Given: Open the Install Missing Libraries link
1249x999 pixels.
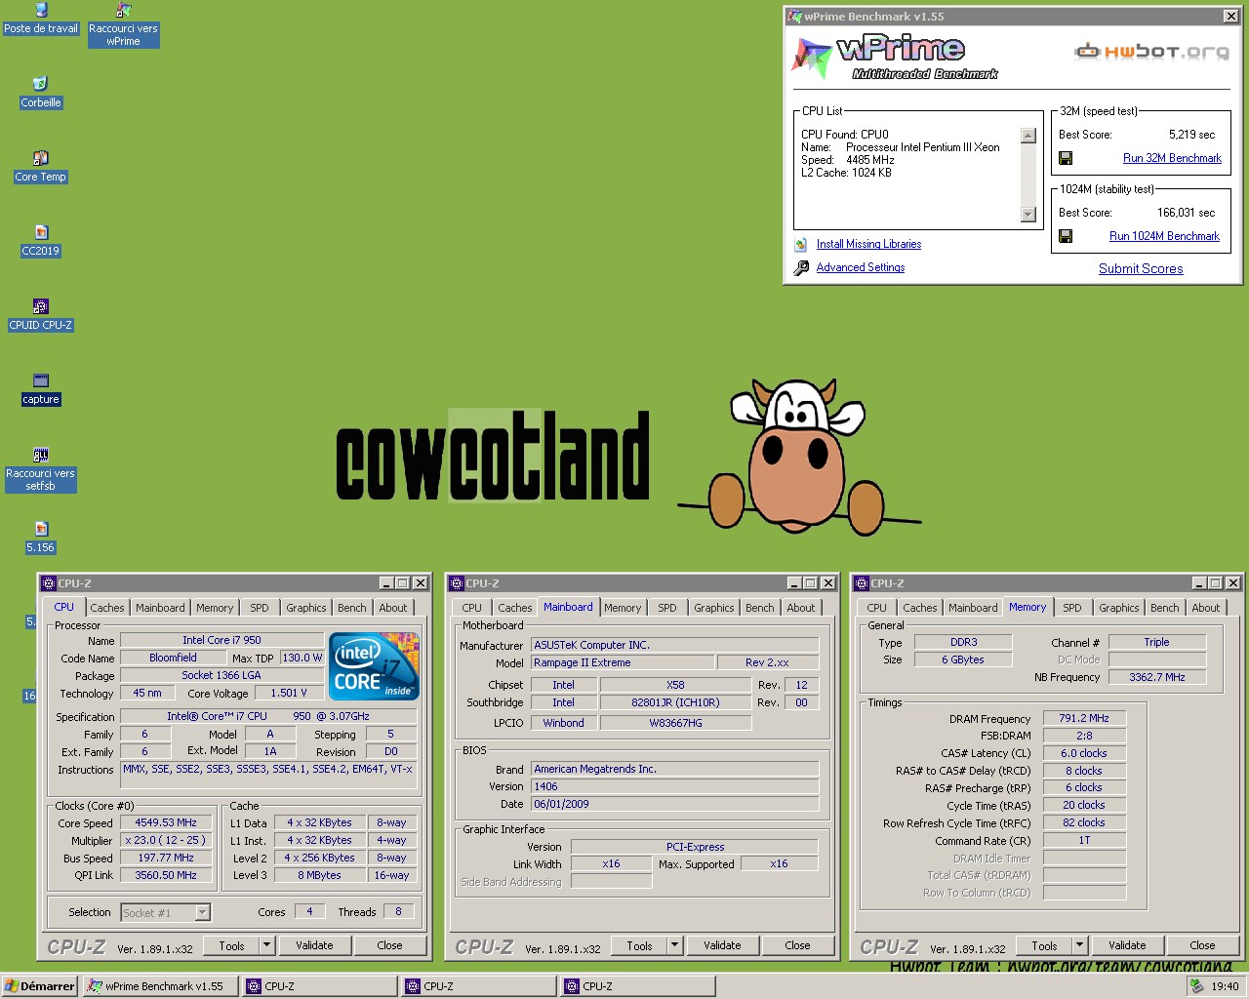Looking at the screenshot, I should [868, 244].
